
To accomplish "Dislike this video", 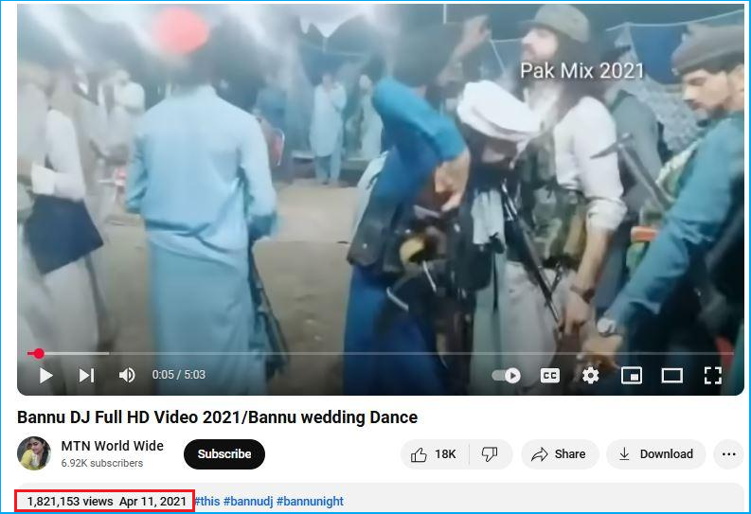I will click(490, 454).
